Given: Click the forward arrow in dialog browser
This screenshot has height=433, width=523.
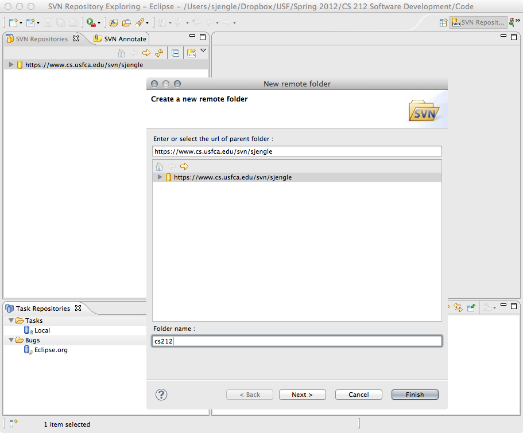Looking at the screenshot, I should (184, 166).
